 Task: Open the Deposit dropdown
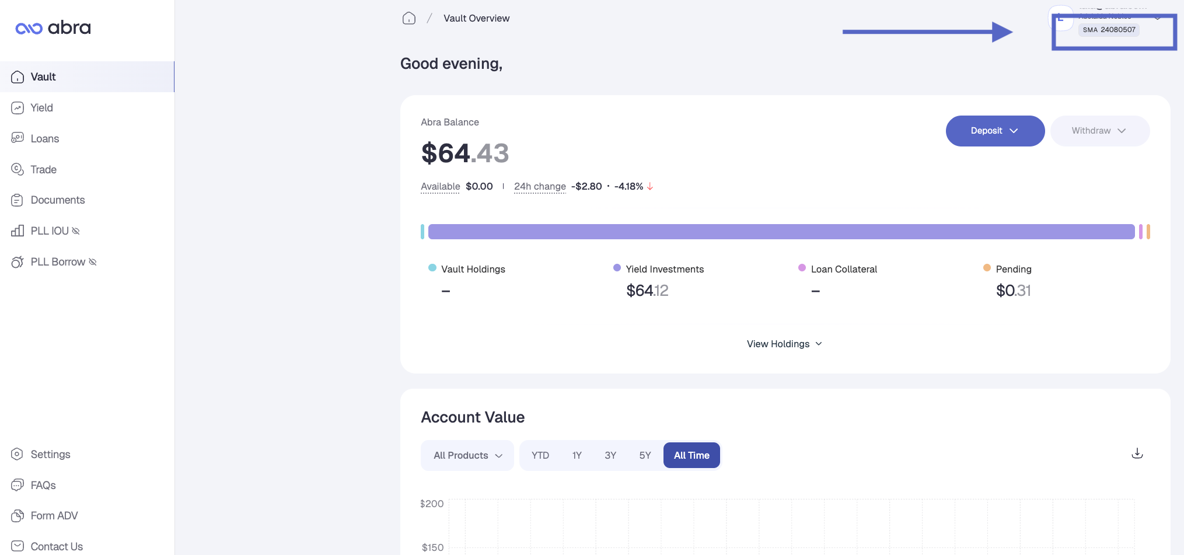[995, 131]
